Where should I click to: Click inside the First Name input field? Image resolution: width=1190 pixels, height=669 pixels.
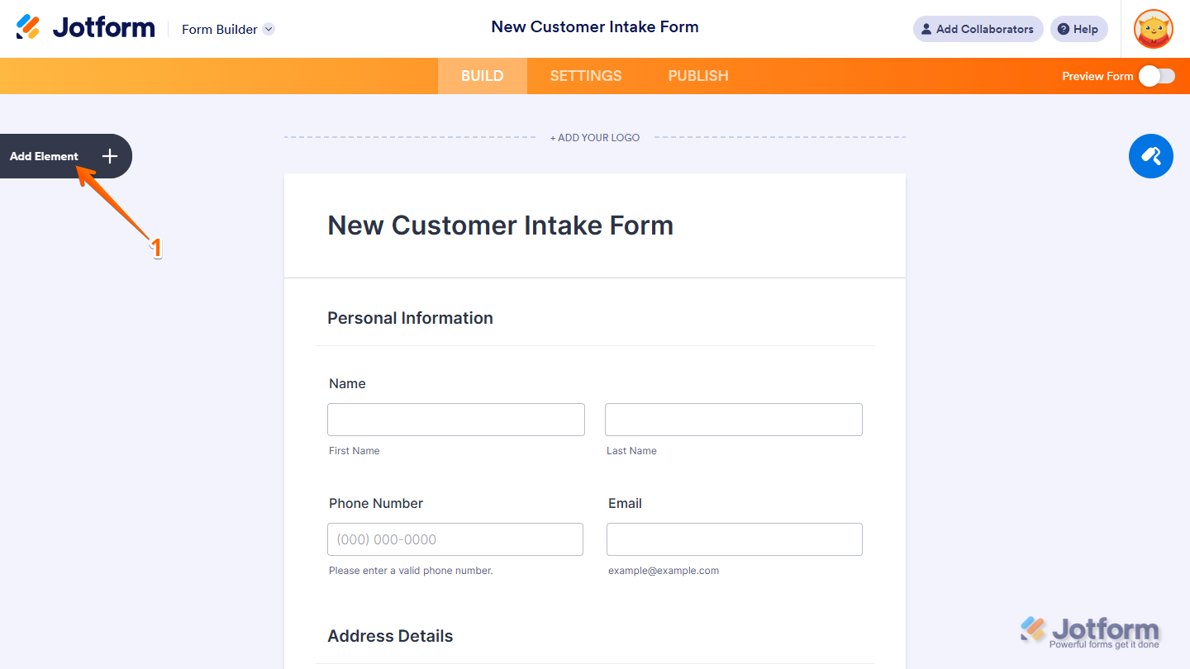tap(455, 420)
